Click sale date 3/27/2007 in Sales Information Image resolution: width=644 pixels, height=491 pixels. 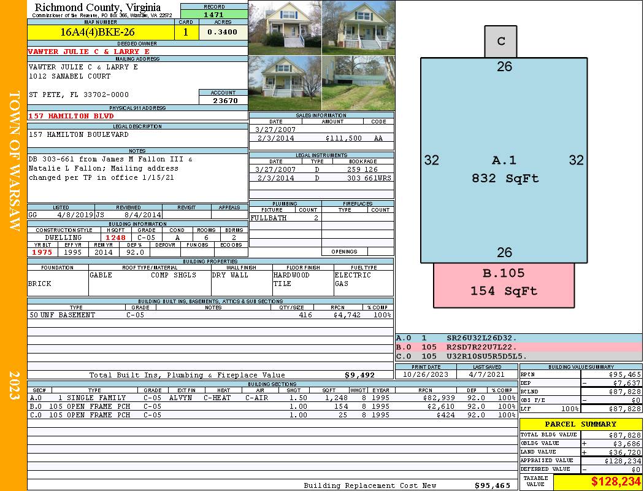click(275, 130)
